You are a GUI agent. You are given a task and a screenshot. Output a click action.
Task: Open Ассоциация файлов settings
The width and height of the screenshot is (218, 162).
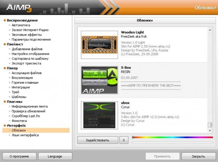pyautogui.click(x=27, y=73)
